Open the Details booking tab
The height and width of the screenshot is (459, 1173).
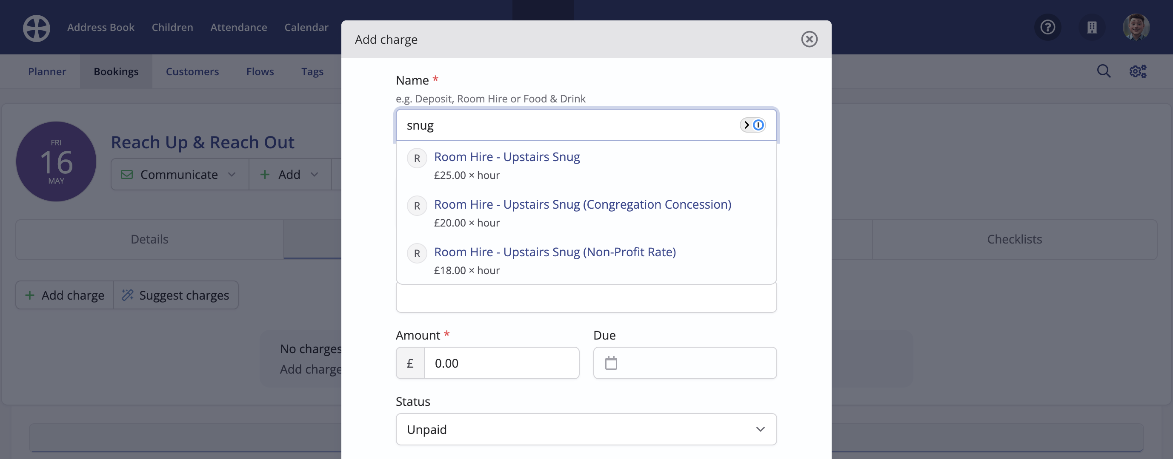[x=149, y=239]
